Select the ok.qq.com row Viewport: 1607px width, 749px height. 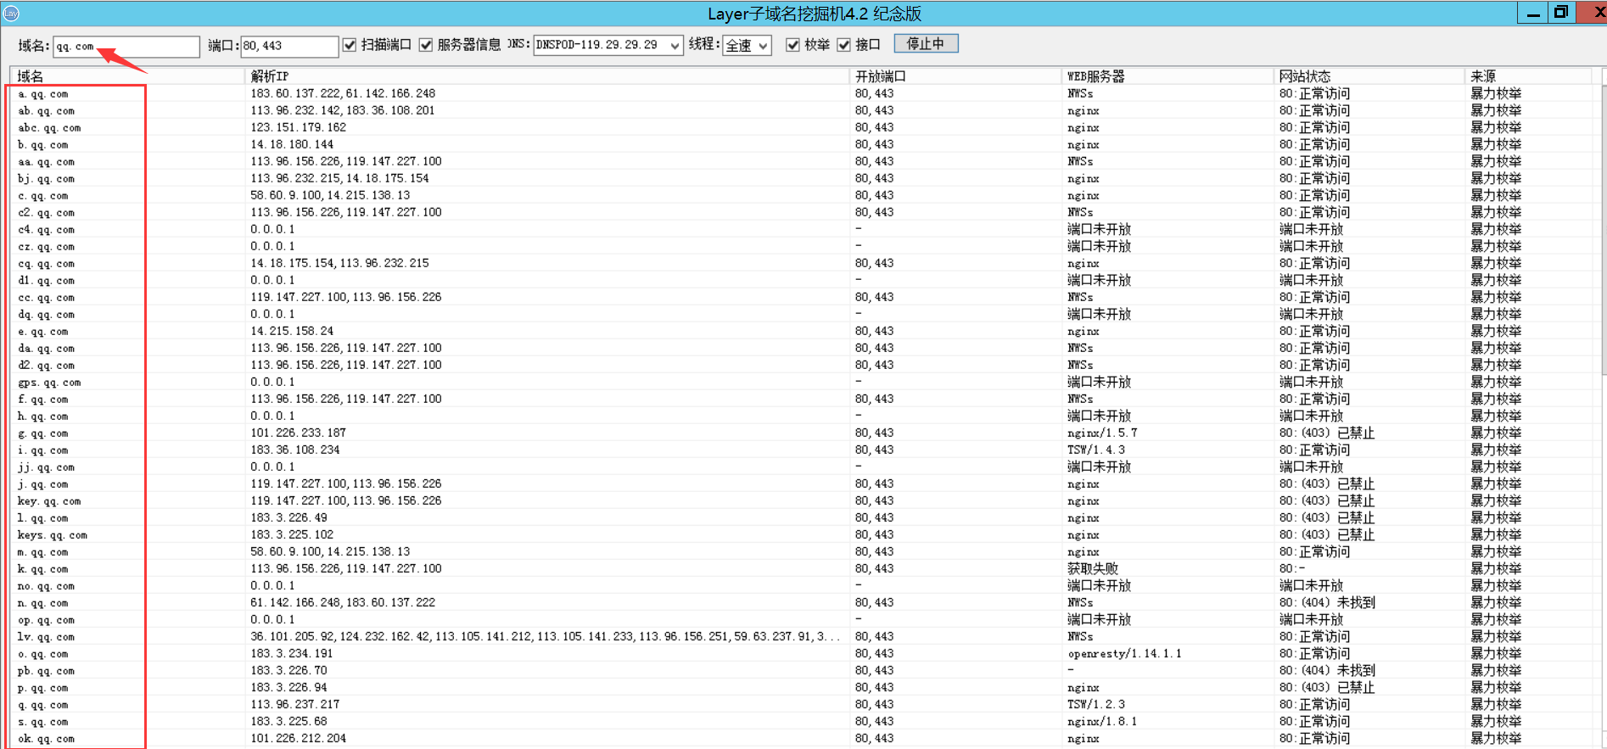pyautogui.click(x=802, y=738)
